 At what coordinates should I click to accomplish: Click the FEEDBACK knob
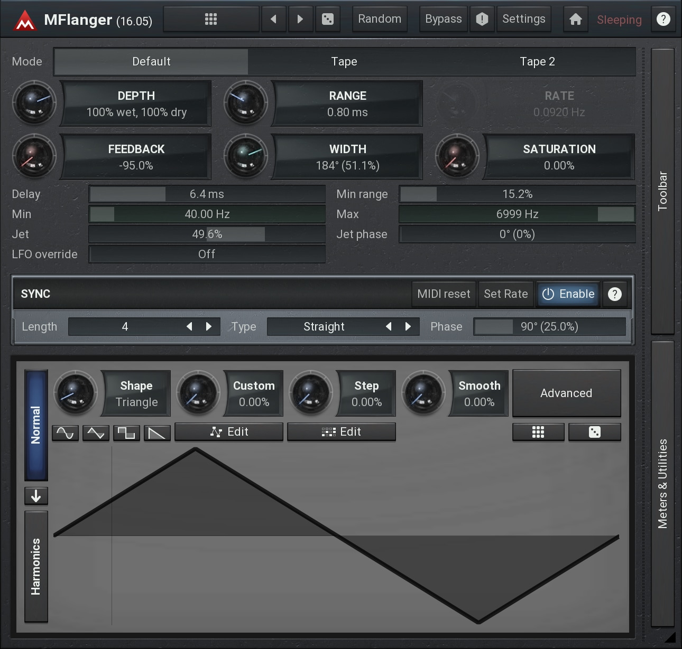coord(34,156)
